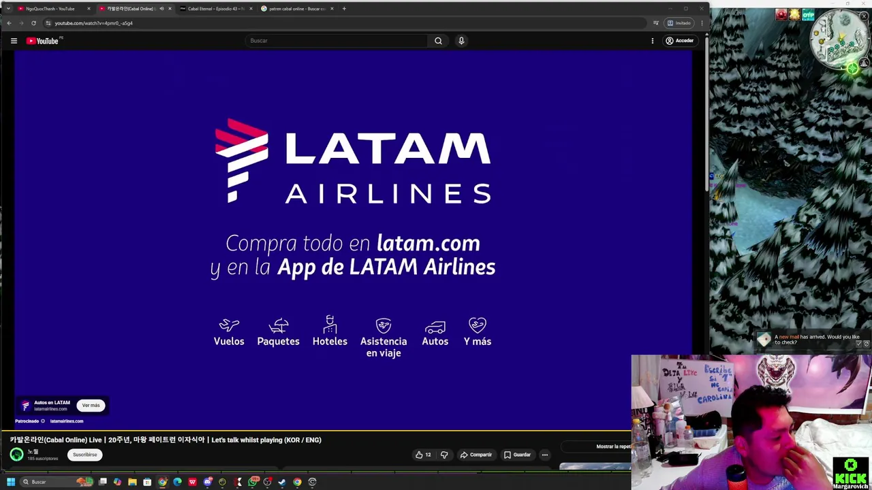The width and height of the screenshot is (872, 490).
Task: Click the Guardar save button
Action: coord(517,455)
